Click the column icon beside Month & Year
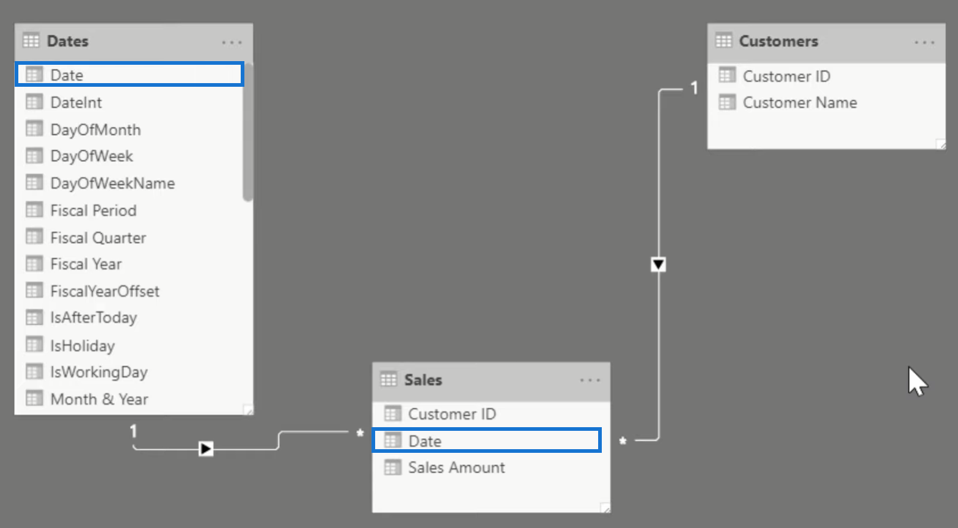 [34, 398]
